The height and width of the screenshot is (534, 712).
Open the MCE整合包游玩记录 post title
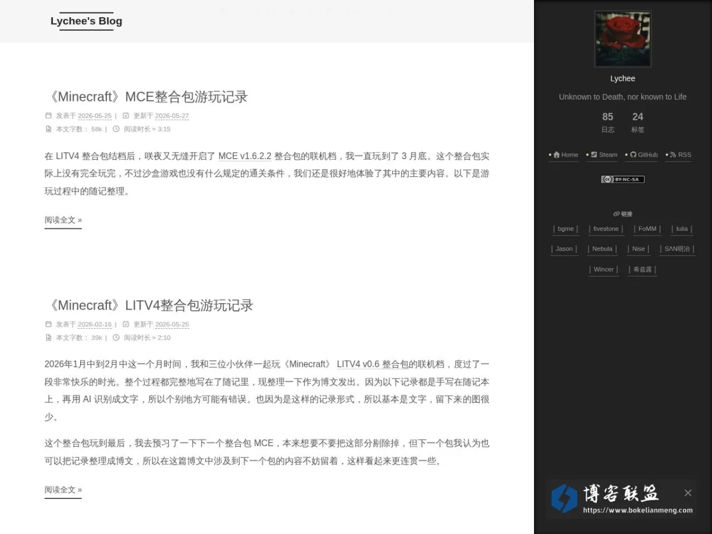click(x=146, y=97)
